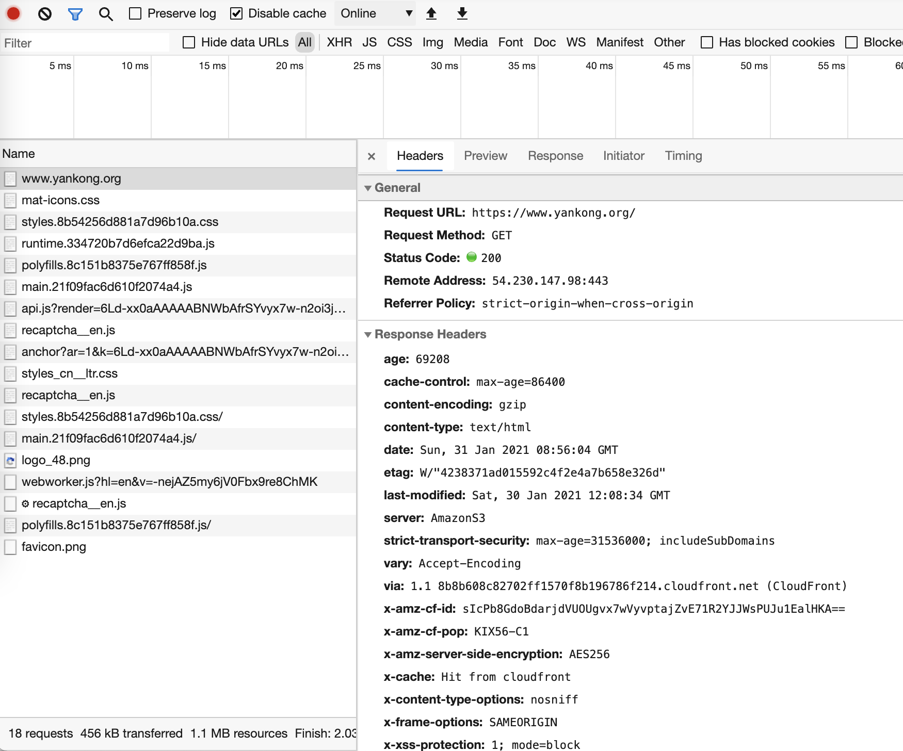Screen dimensions: 903x751
Task: Open the Timing tab
Action: 683,156
